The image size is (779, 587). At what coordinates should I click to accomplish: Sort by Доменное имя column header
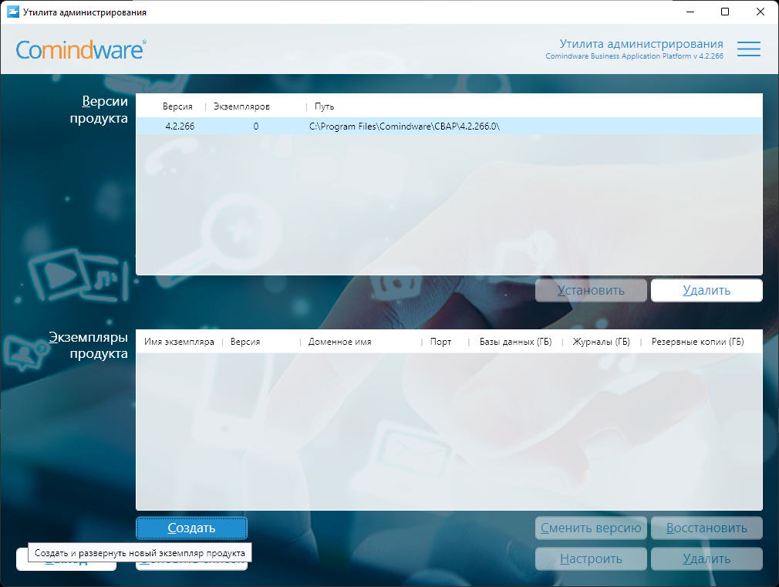(x=340, y=342)
